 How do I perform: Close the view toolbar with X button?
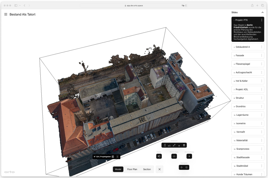coord(159,169)
